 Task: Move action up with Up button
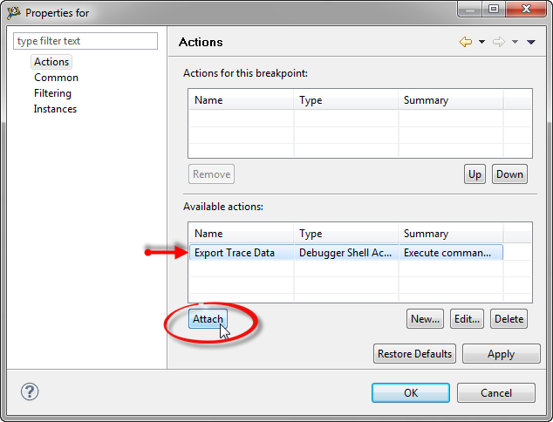tap(474, 174)
